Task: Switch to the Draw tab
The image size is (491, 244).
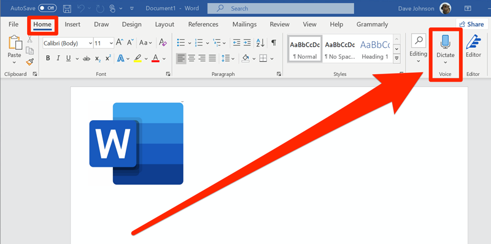Action: click(101, 25)
